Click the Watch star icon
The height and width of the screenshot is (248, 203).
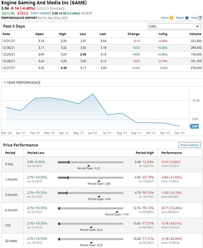187,18
